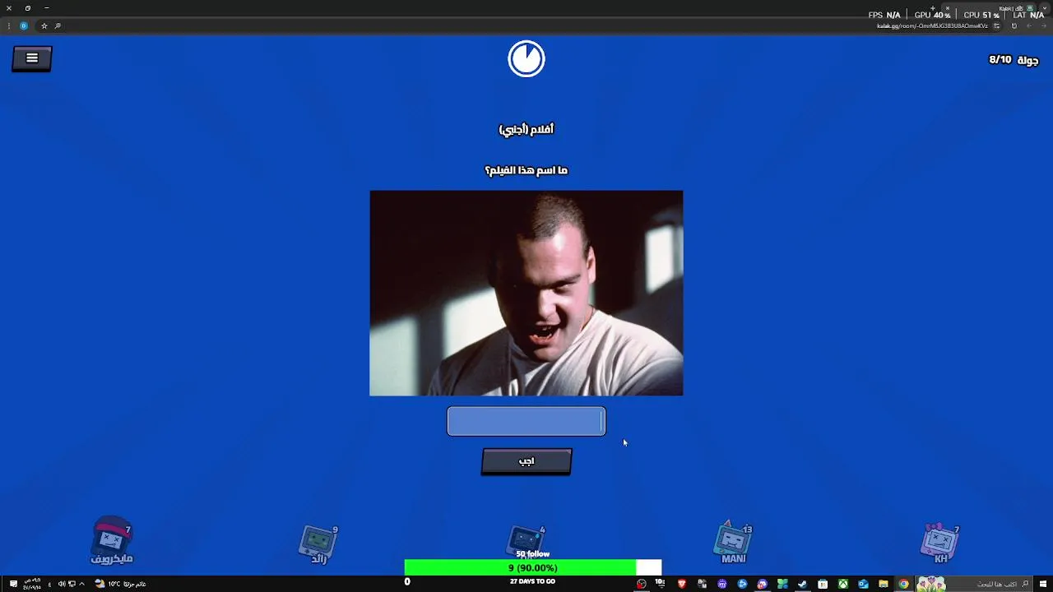The height and width of the screenshot is (592, 1053).
Task: Open the volume speaker tray icon
Action: pos(62,584)
